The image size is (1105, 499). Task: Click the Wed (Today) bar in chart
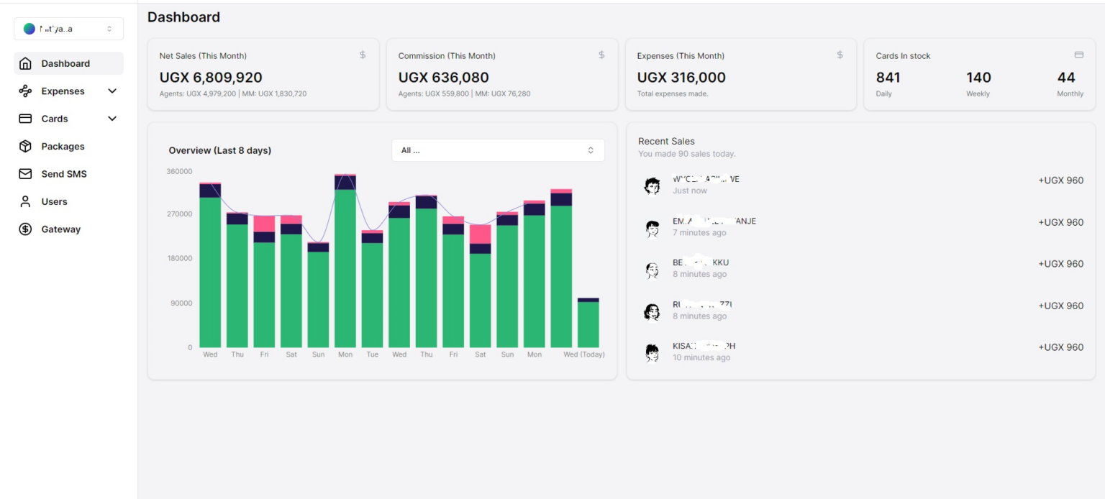tap(588, 324)
